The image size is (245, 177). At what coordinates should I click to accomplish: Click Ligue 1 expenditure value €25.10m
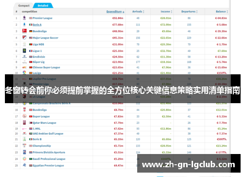118,51
